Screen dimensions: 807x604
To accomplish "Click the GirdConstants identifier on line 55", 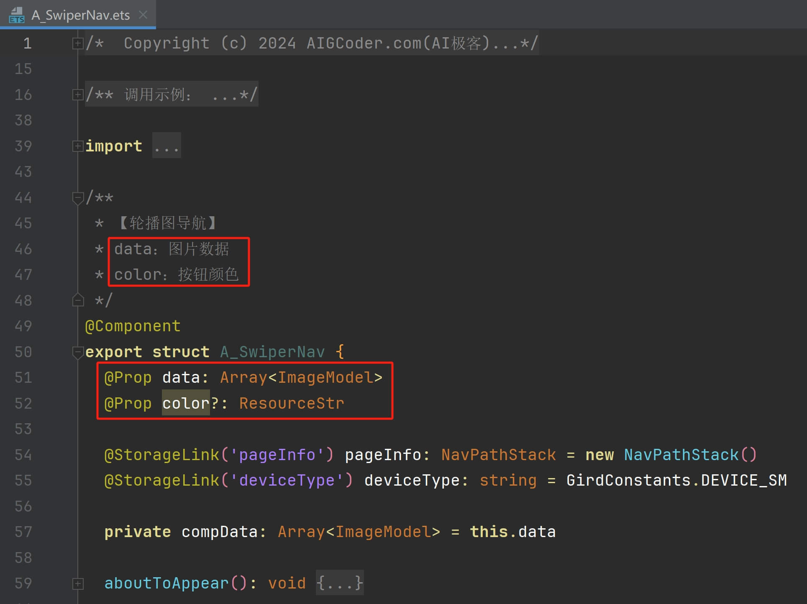I will [628, 480].
